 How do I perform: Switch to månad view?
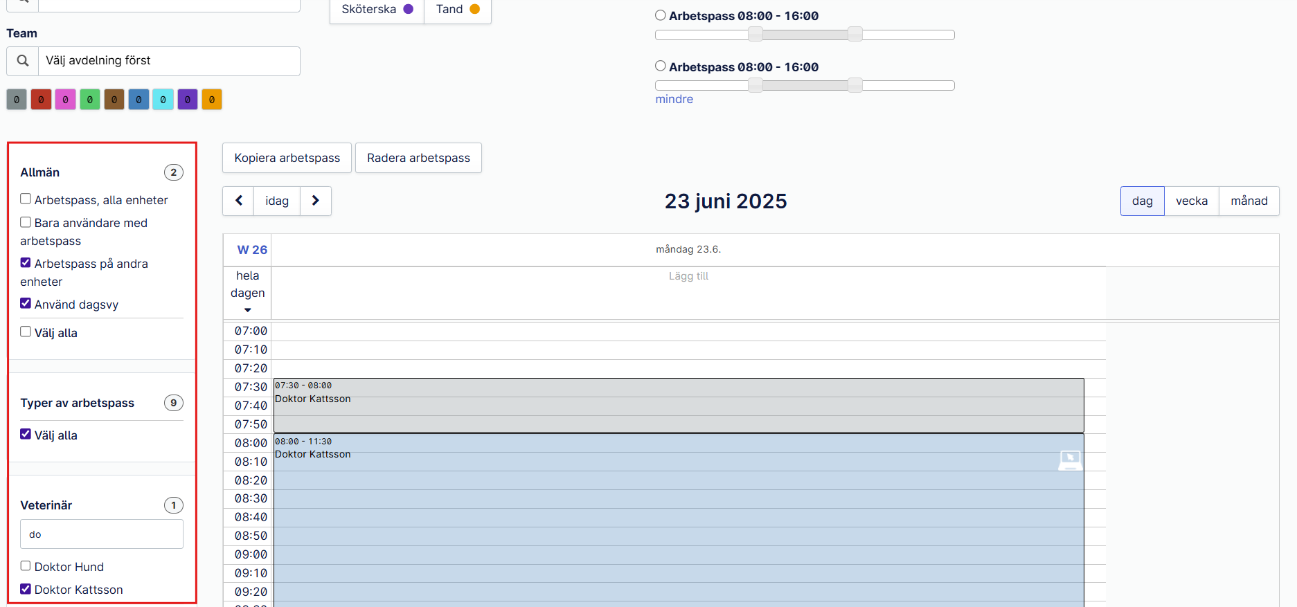coord(1249,201)
